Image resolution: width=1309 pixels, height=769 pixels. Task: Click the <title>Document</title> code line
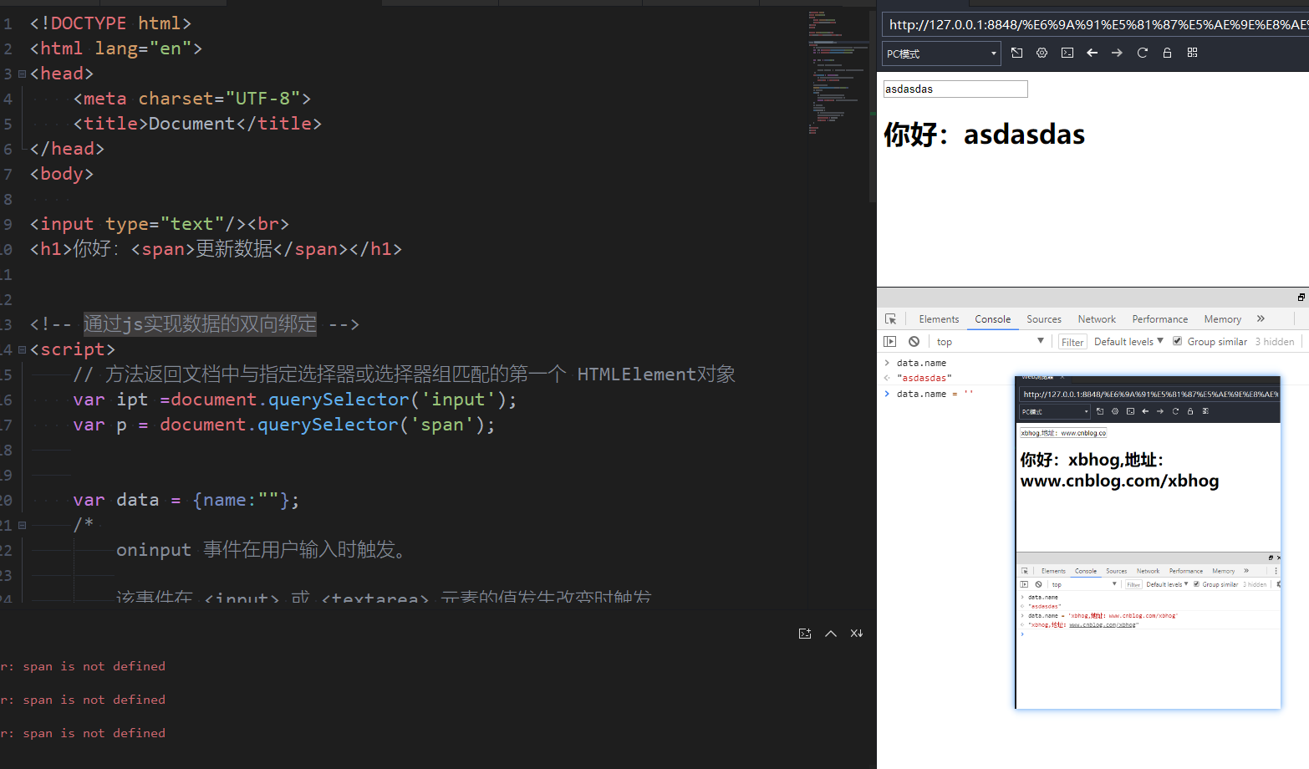[197, 124]
